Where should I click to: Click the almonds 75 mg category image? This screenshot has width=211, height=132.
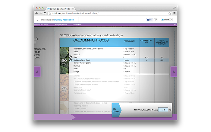click(64, 88)
